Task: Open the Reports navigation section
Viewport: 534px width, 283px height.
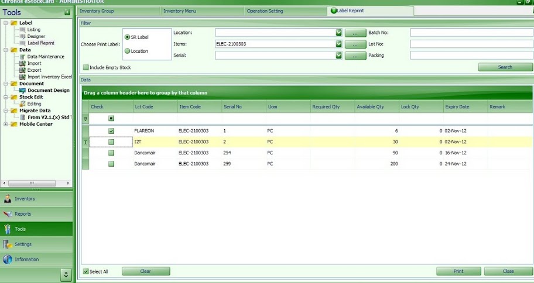Action: click(x=36, y=214)
